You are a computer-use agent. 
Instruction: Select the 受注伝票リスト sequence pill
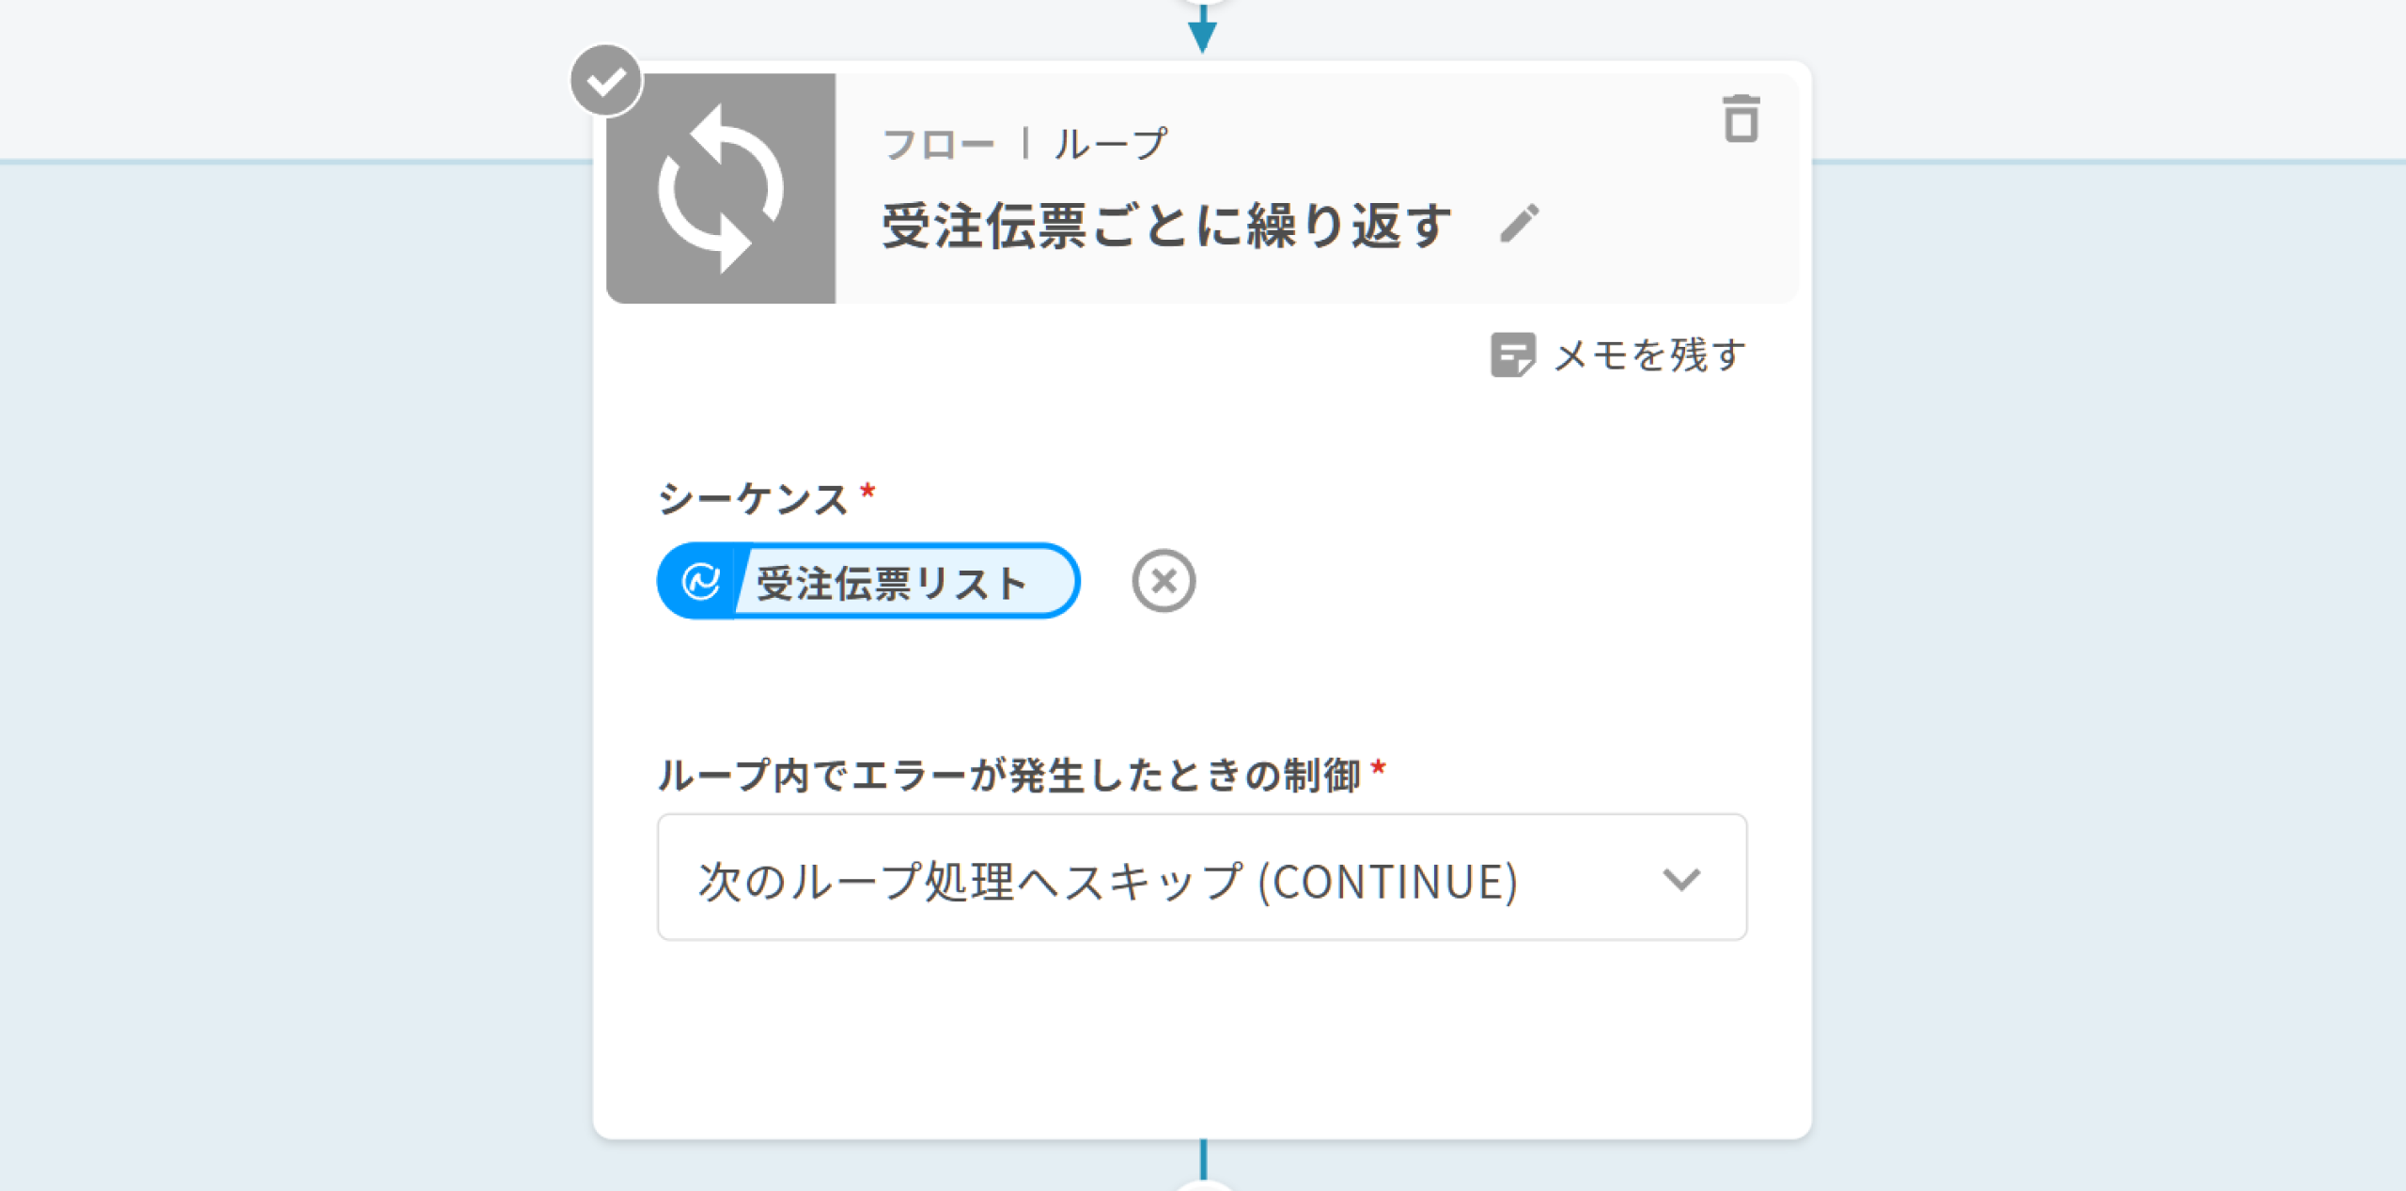891,583
